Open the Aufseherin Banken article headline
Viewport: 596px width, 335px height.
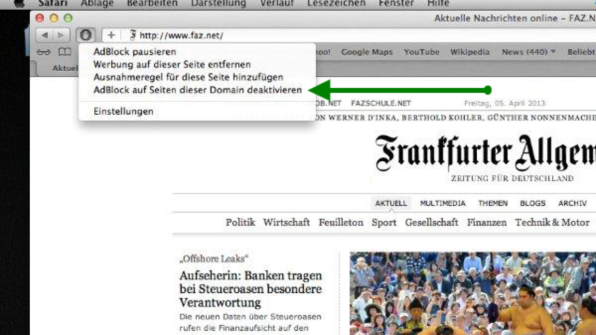pyautogui.click(x=250, y=289)
